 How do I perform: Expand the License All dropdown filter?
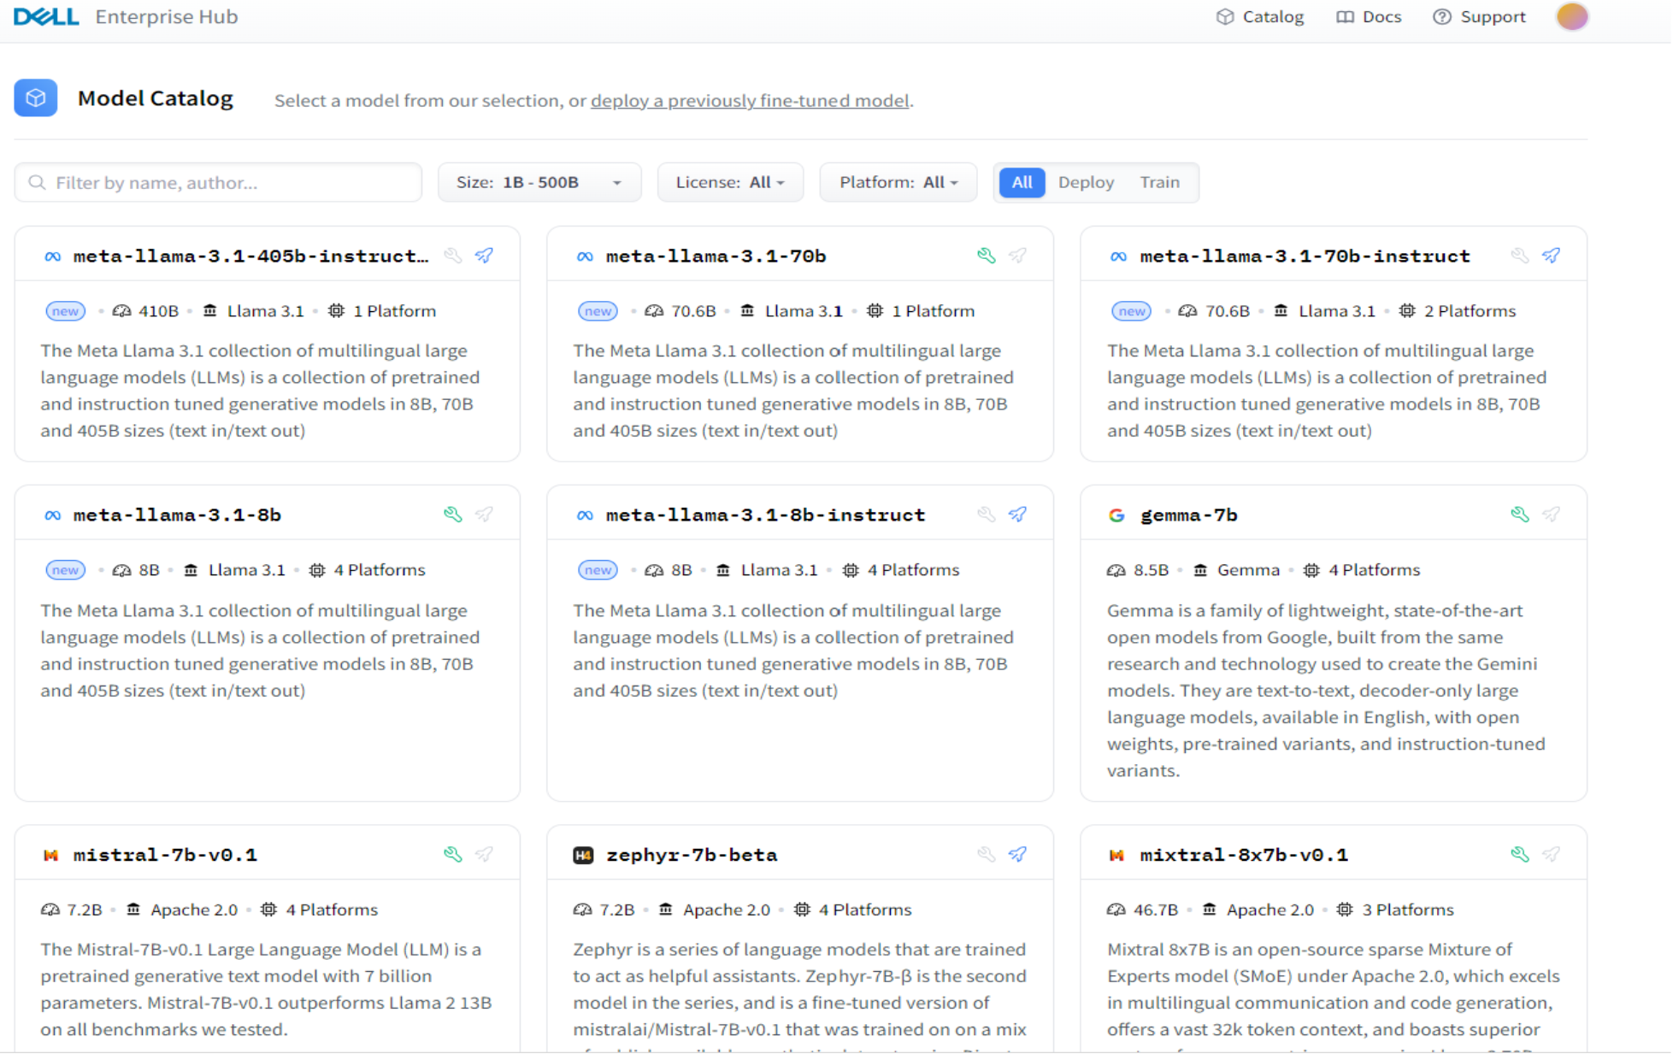[731, 182]
